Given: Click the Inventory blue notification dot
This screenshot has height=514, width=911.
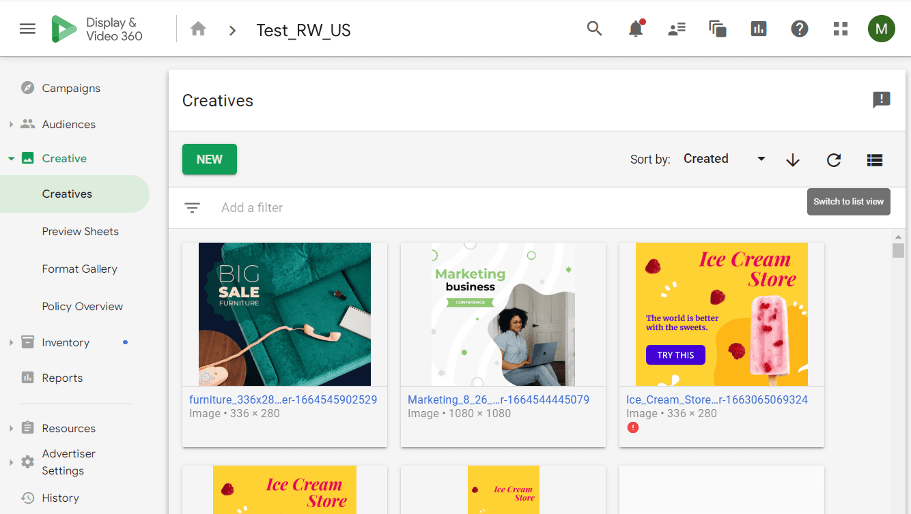Looking at the screenshot, I should click(x=125, y=342).
